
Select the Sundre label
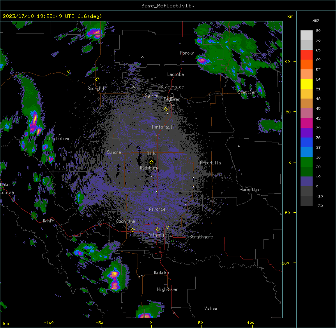(114, 152)
